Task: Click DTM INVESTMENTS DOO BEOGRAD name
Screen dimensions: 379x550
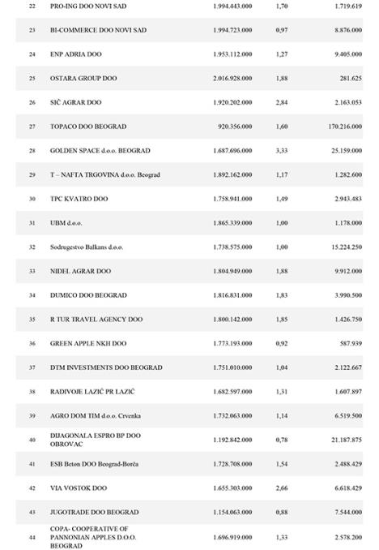Action: point(106,367)
